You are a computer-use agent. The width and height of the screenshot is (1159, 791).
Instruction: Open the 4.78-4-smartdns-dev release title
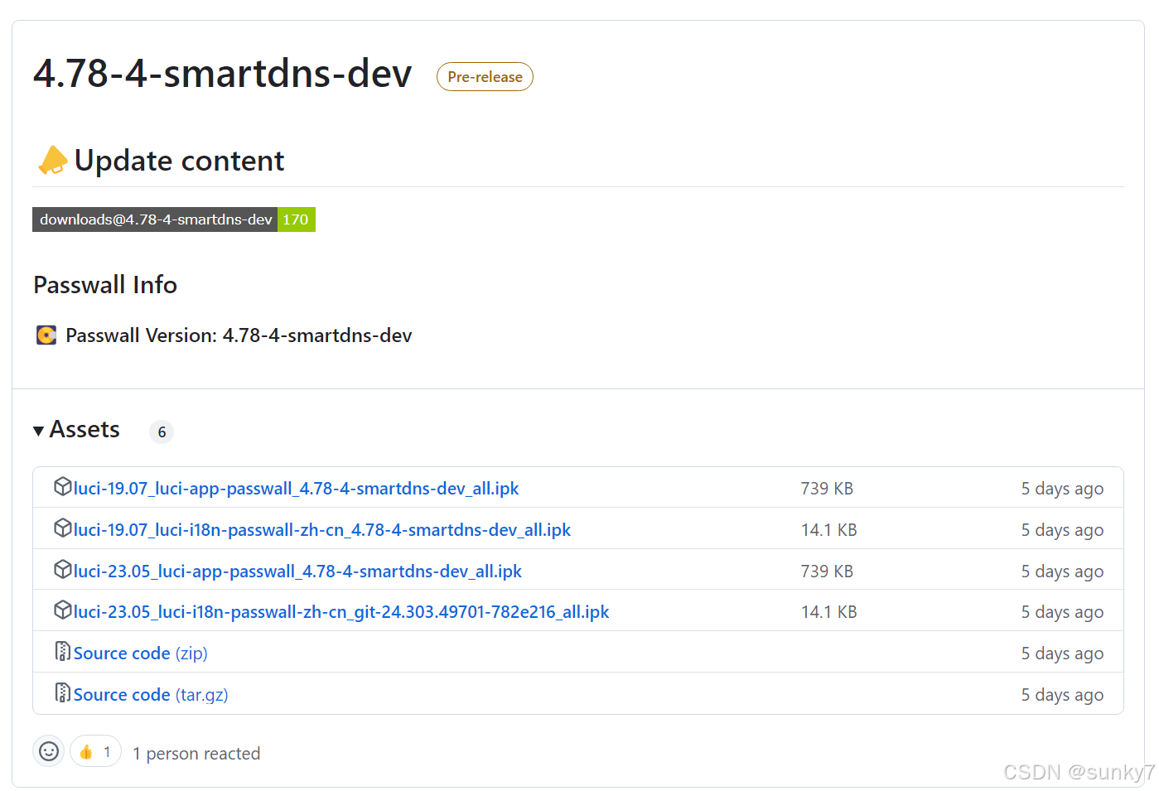(x=223, y=74)
